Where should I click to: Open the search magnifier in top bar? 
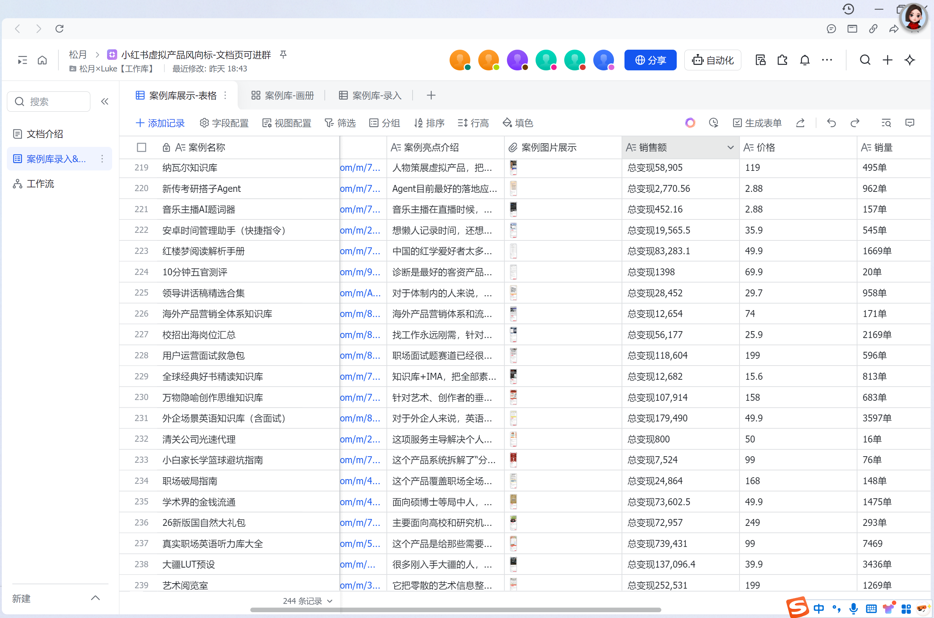click(865, 60)
